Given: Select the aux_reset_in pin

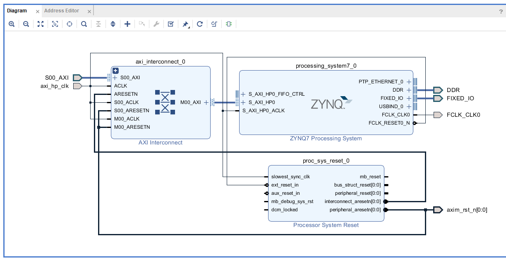Looking at the screenshot, I should 285,193.
